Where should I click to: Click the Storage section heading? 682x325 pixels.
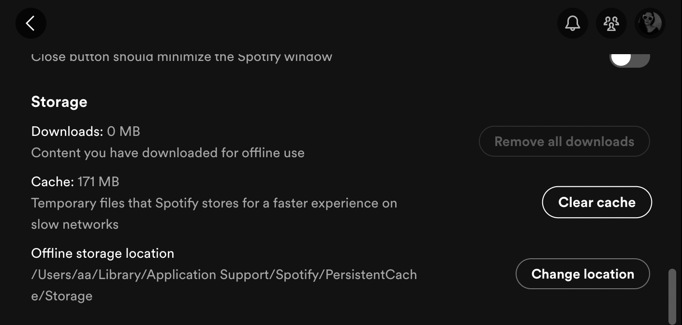click(x=59, y=102)
